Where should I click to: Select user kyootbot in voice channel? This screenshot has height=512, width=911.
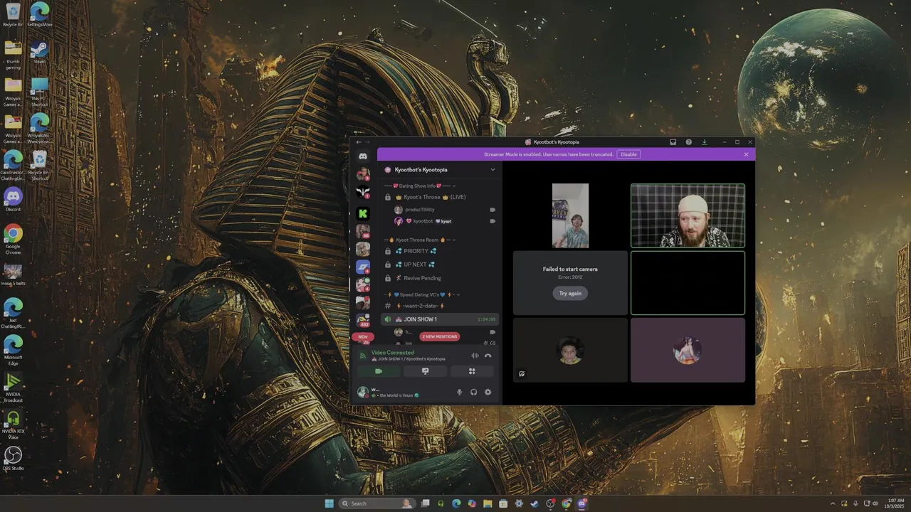tap(445, 221)
